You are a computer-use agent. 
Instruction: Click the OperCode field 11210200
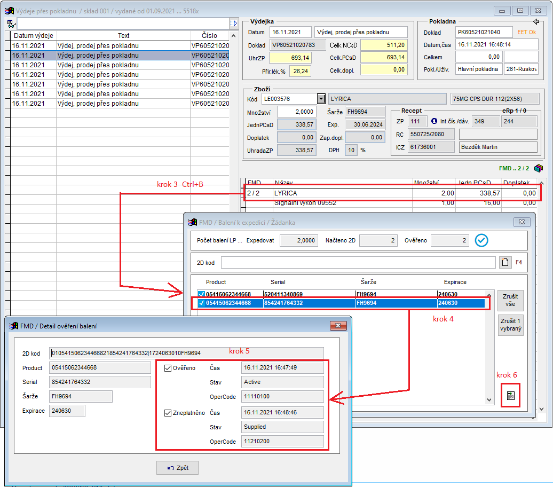click(x=282, y=441)
